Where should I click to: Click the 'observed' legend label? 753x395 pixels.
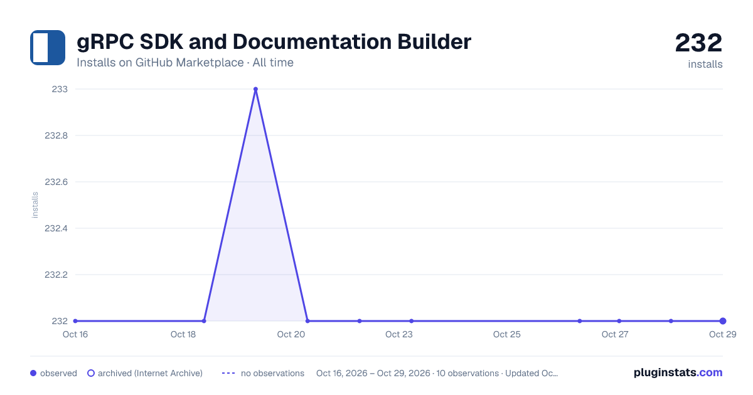coord(58,373)
